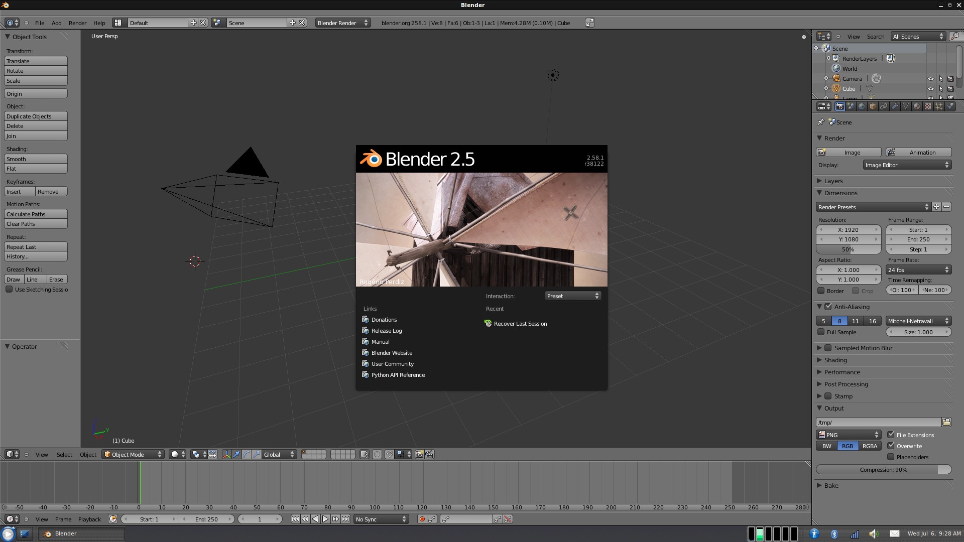Click Recover Last Session link
Screen dimensions: 964x542
point(520,324)
